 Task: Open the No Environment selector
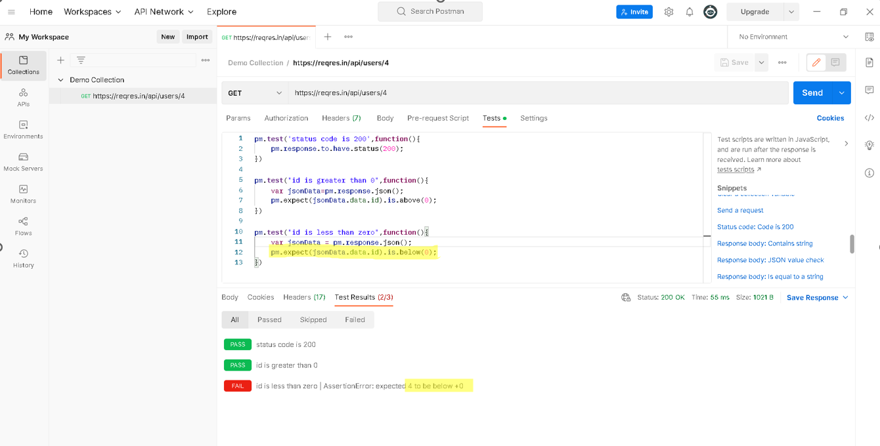793,37
